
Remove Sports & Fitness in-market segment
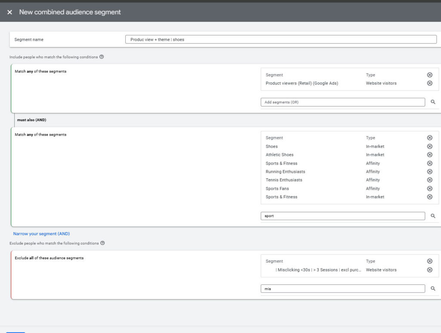coord(429,197)
